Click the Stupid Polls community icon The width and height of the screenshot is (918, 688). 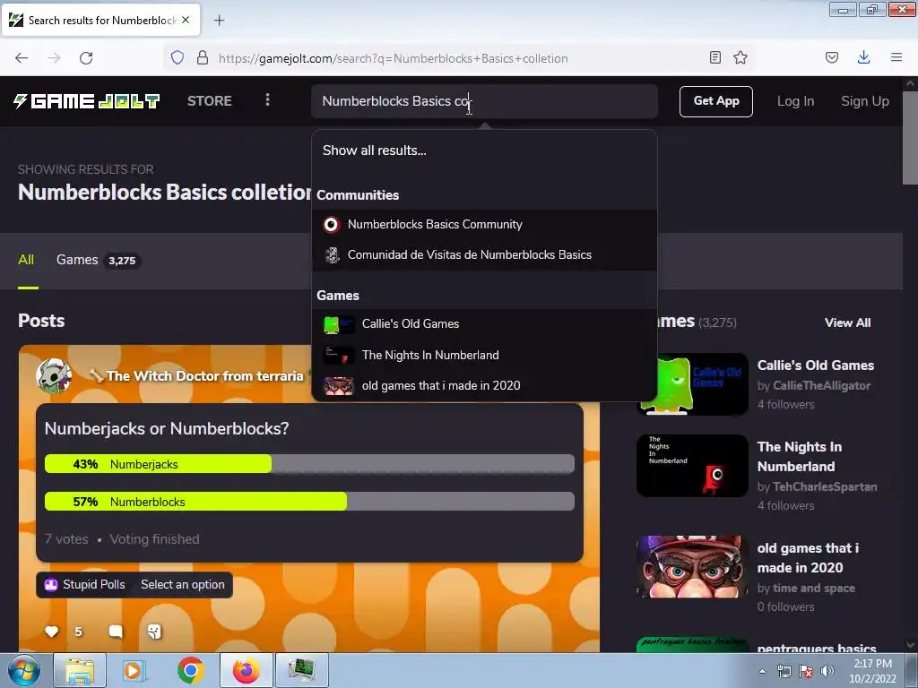coord(51,584)
